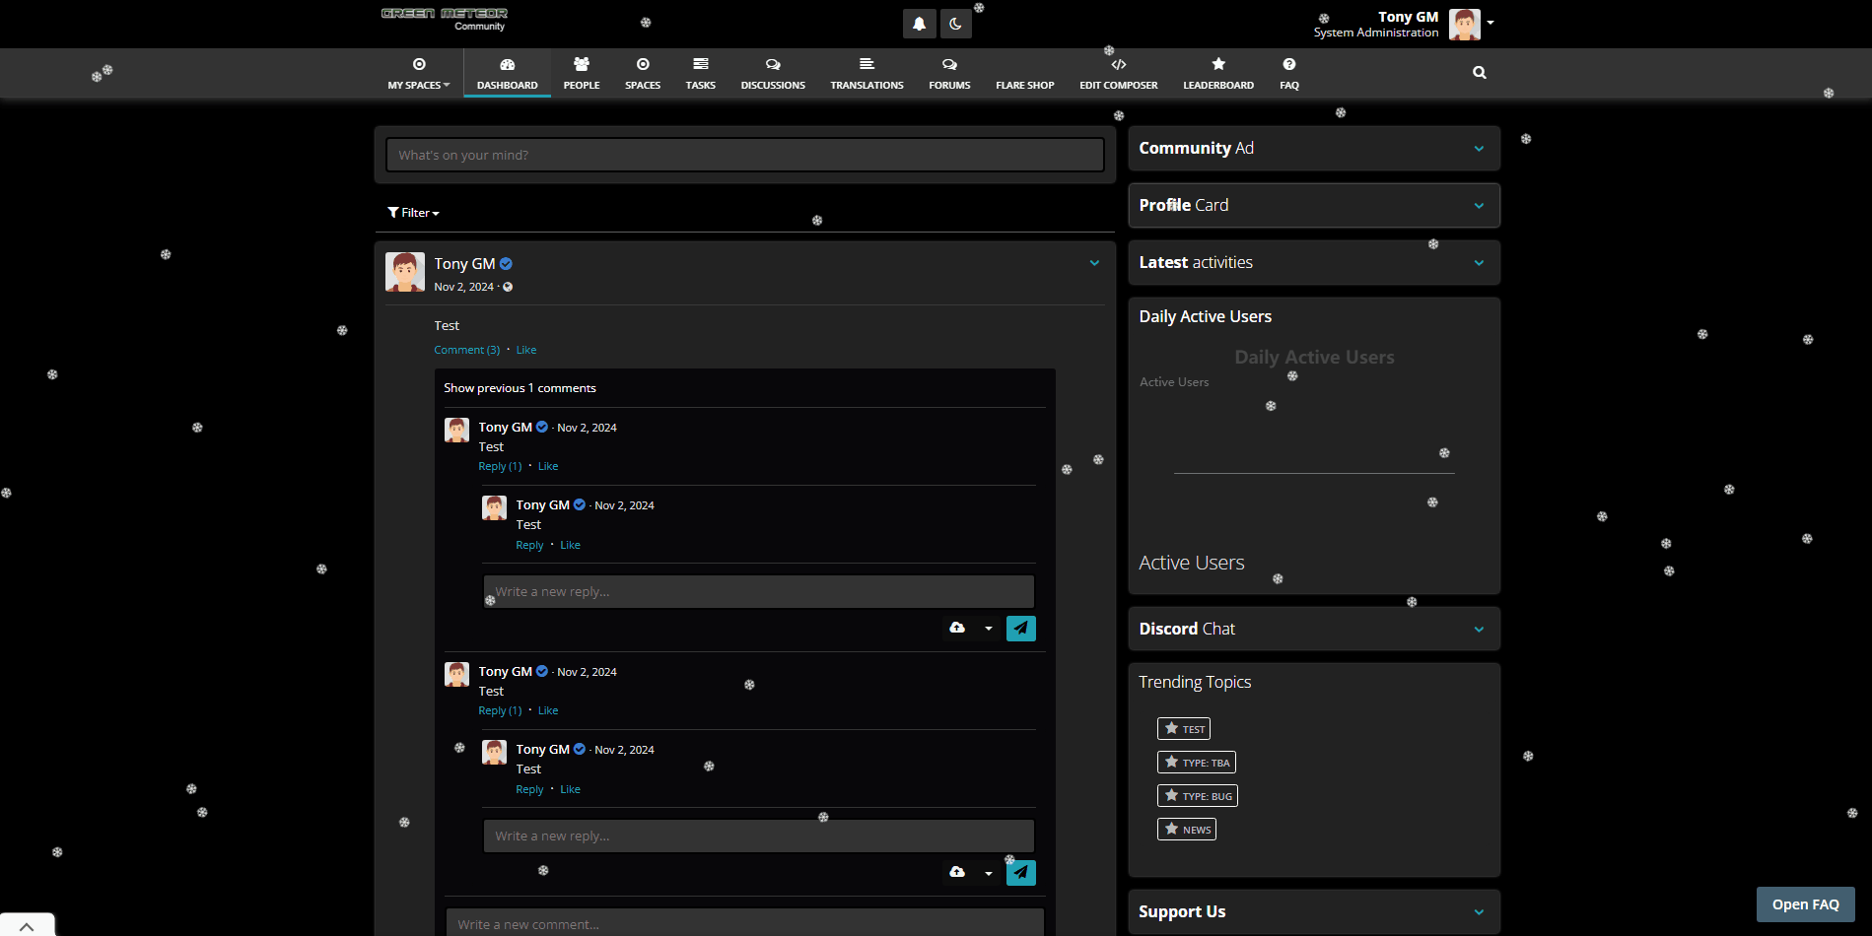Select the TYPE: BUG trending topic

pos(1197,796)
